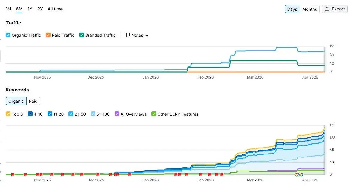Viewport: 352px width, 187px height.
Task: Uncheck the Paid Traffic checkbox
Action: click(x=48, y=35)
